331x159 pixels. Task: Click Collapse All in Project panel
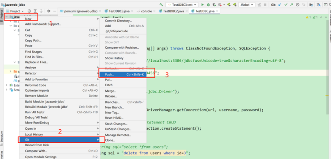click(x=41, y=11)
